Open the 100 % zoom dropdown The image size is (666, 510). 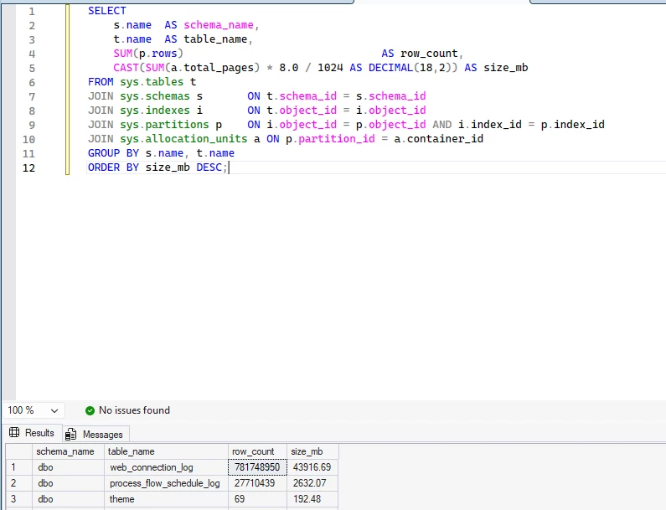pos(54,410)
